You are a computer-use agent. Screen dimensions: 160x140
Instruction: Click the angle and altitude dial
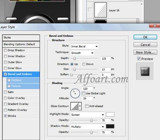[x=75, y=93]
